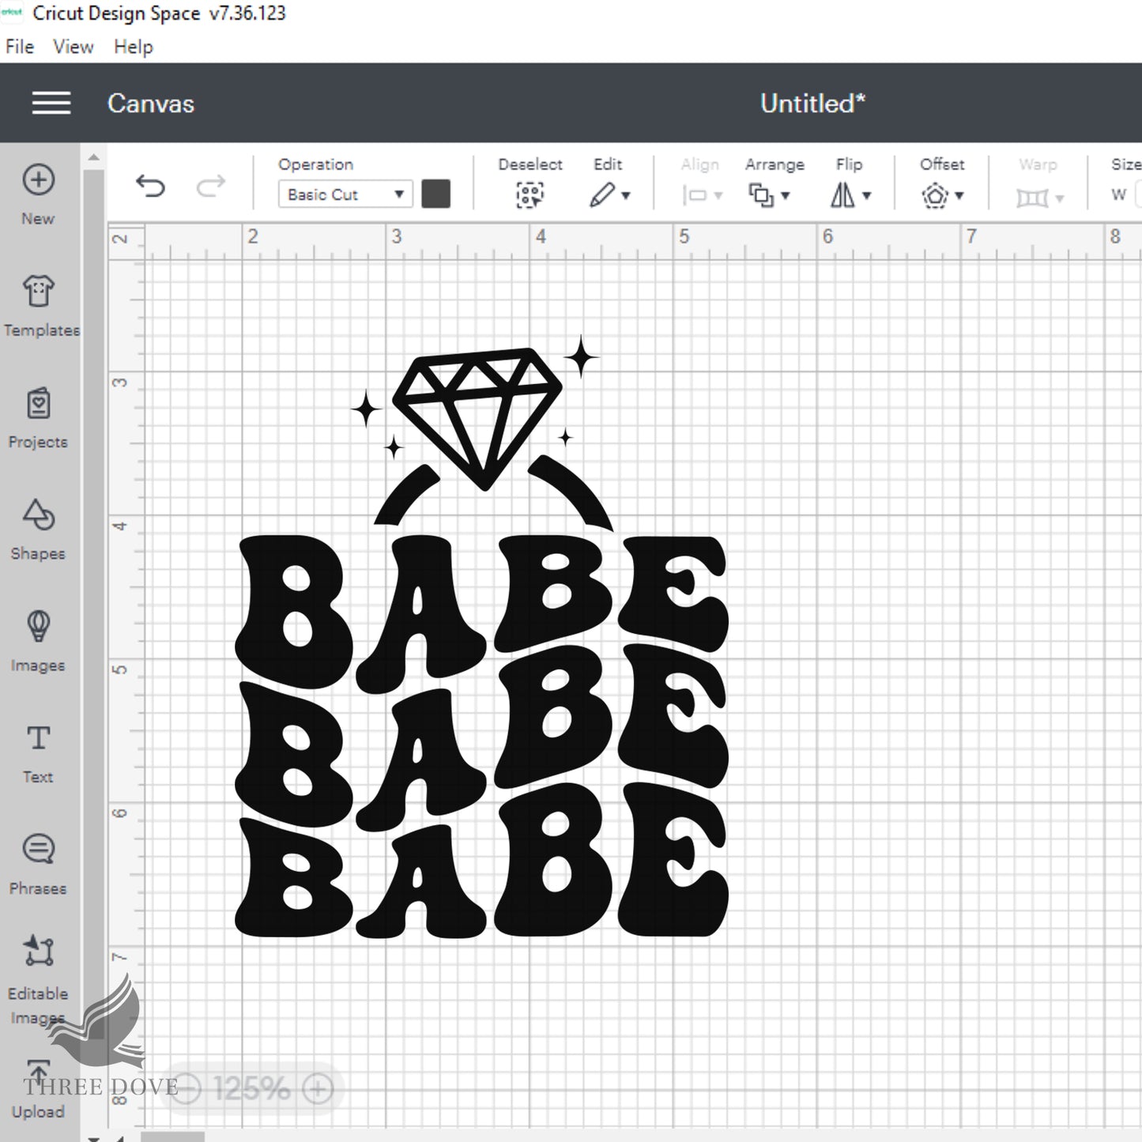
Task: Click the Align icon
Action: (694, 195)
